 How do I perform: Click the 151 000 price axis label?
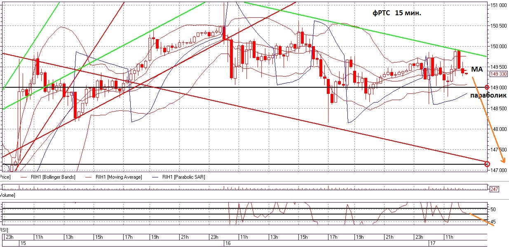(498, 5)
